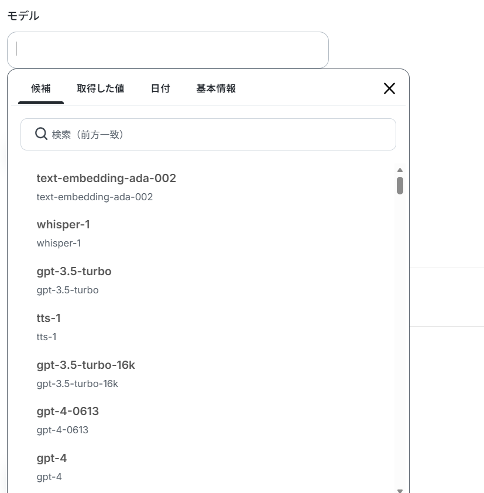
Task: Switch to the 候補 tab
Action: [x=41, y=88]
